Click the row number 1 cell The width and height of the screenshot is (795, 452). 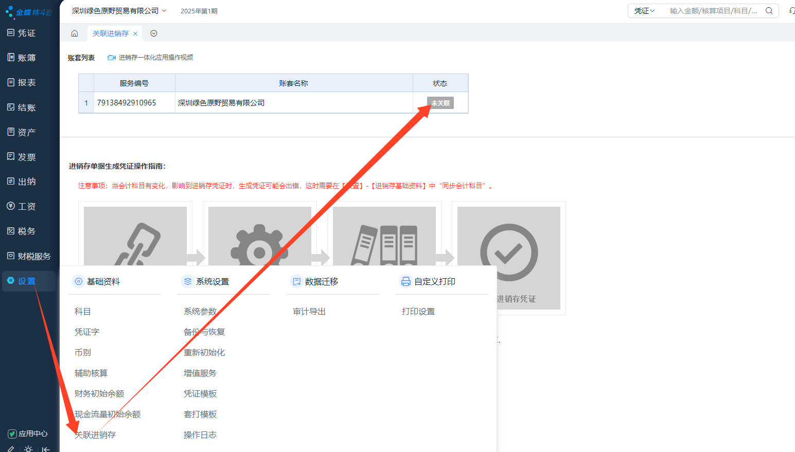(86, 103)
